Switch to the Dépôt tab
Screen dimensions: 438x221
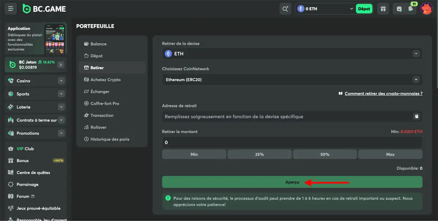[x=96, y=55]
